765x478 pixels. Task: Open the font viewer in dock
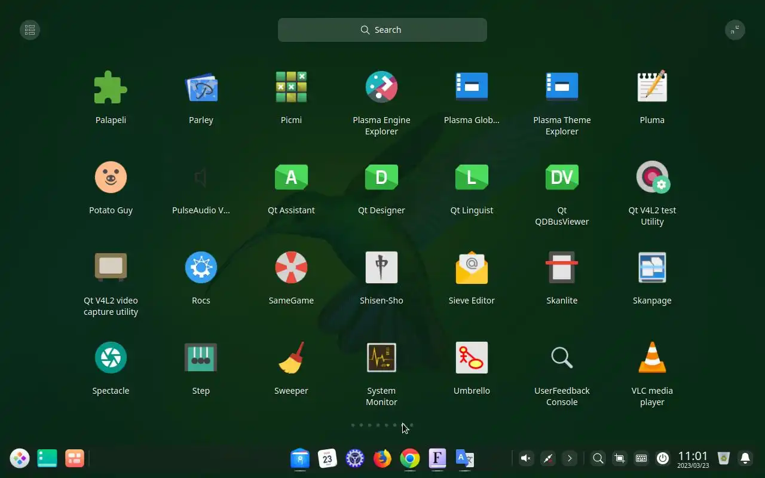coord(437,458)
